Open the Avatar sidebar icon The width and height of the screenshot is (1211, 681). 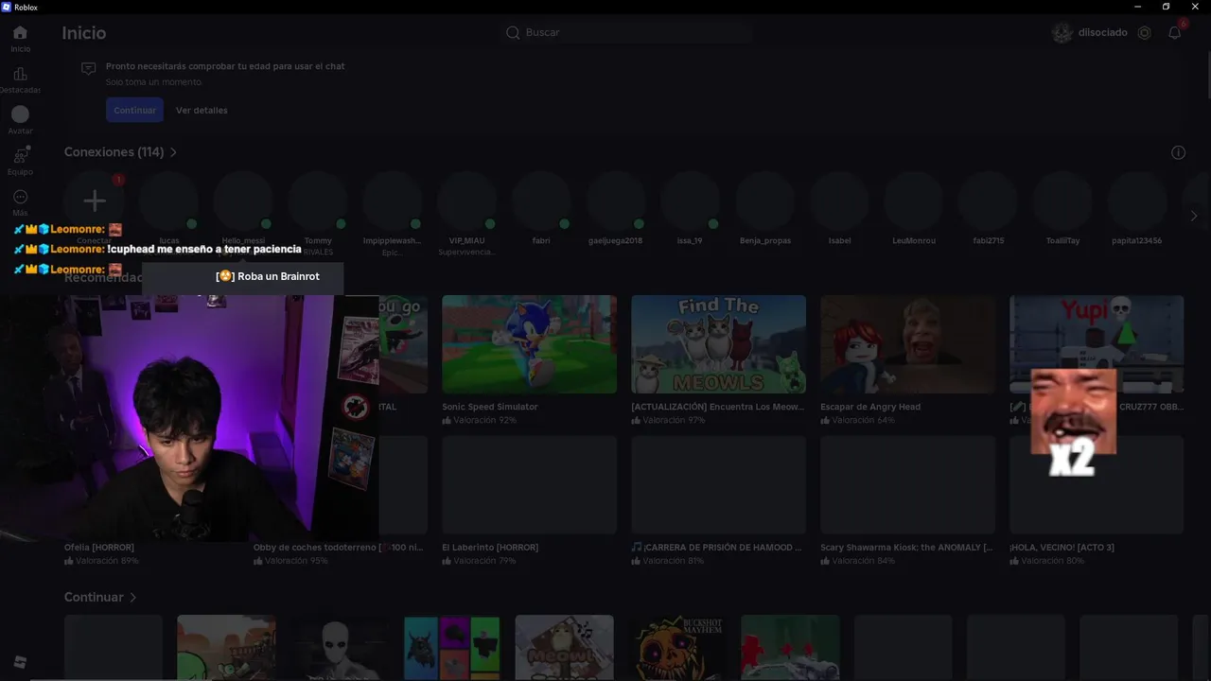[20, 114]
